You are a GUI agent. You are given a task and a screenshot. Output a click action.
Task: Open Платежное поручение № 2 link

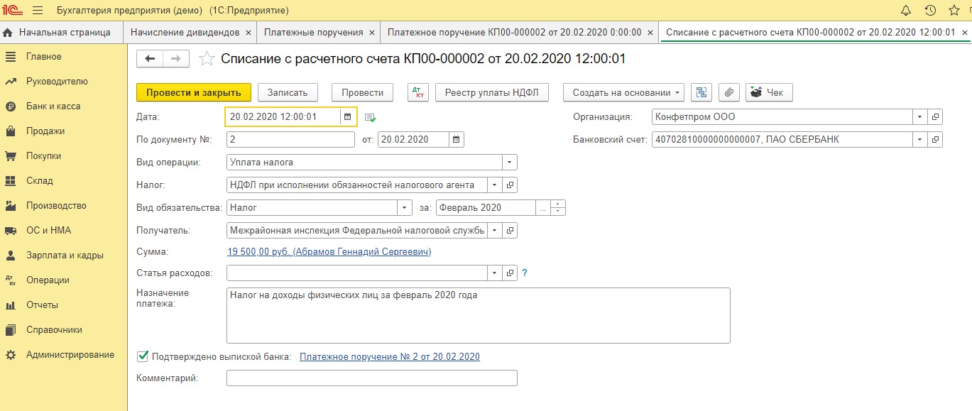390,356
